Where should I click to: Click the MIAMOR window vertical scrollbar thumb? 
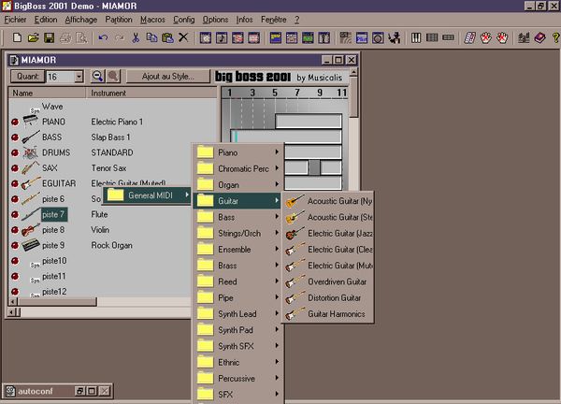point(353,97)
